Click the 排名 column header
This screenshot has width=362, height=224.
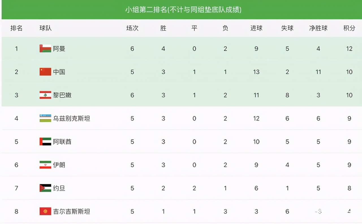tap(16, 28)
